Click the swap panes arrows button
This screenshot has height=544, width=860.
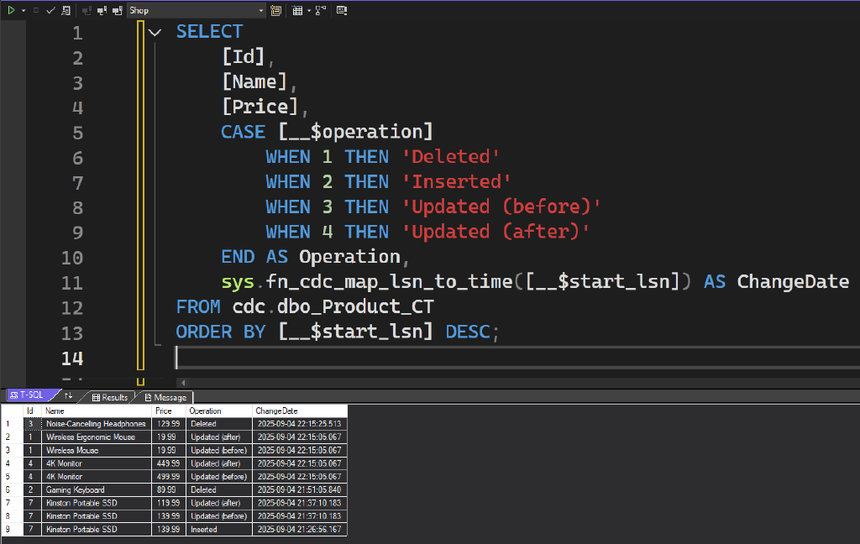click(69, 395)
